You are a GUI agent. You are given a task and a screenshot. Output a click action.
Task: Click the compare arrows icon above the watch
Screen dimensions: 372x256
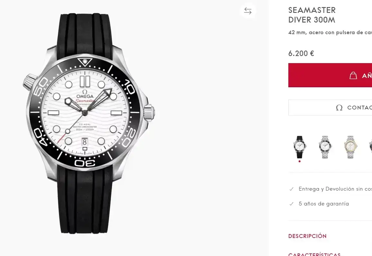tap(248, 11)
